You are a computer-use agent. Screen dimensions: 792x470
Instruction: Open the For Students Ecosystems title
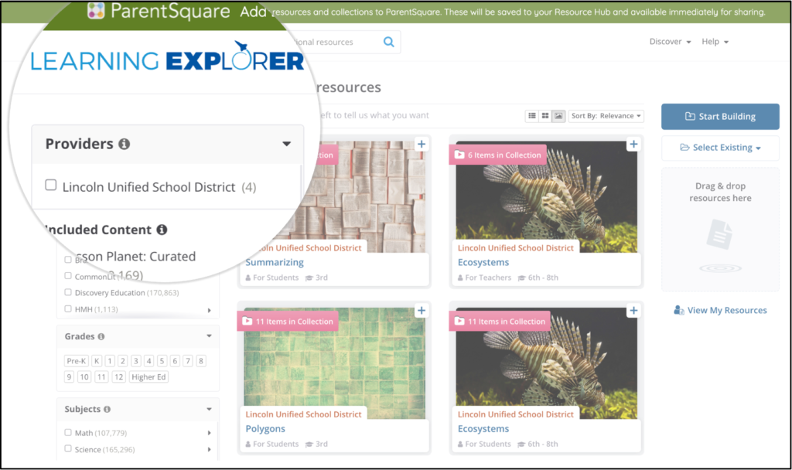pyautogui.click(x=483, y=429)
